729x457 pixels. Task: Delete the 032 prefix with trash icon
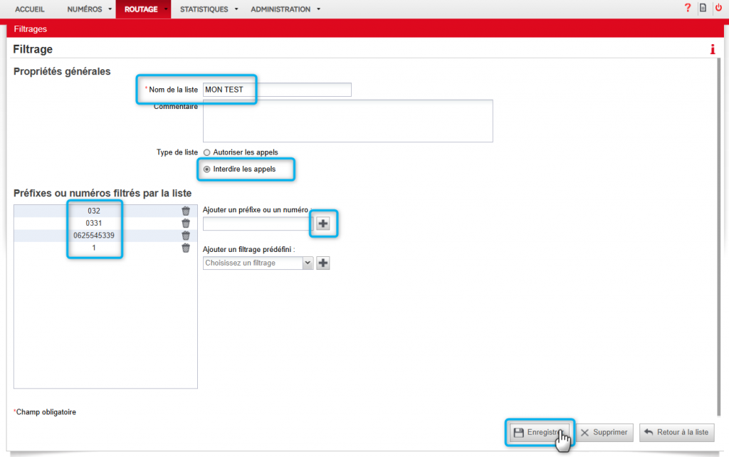186,211
